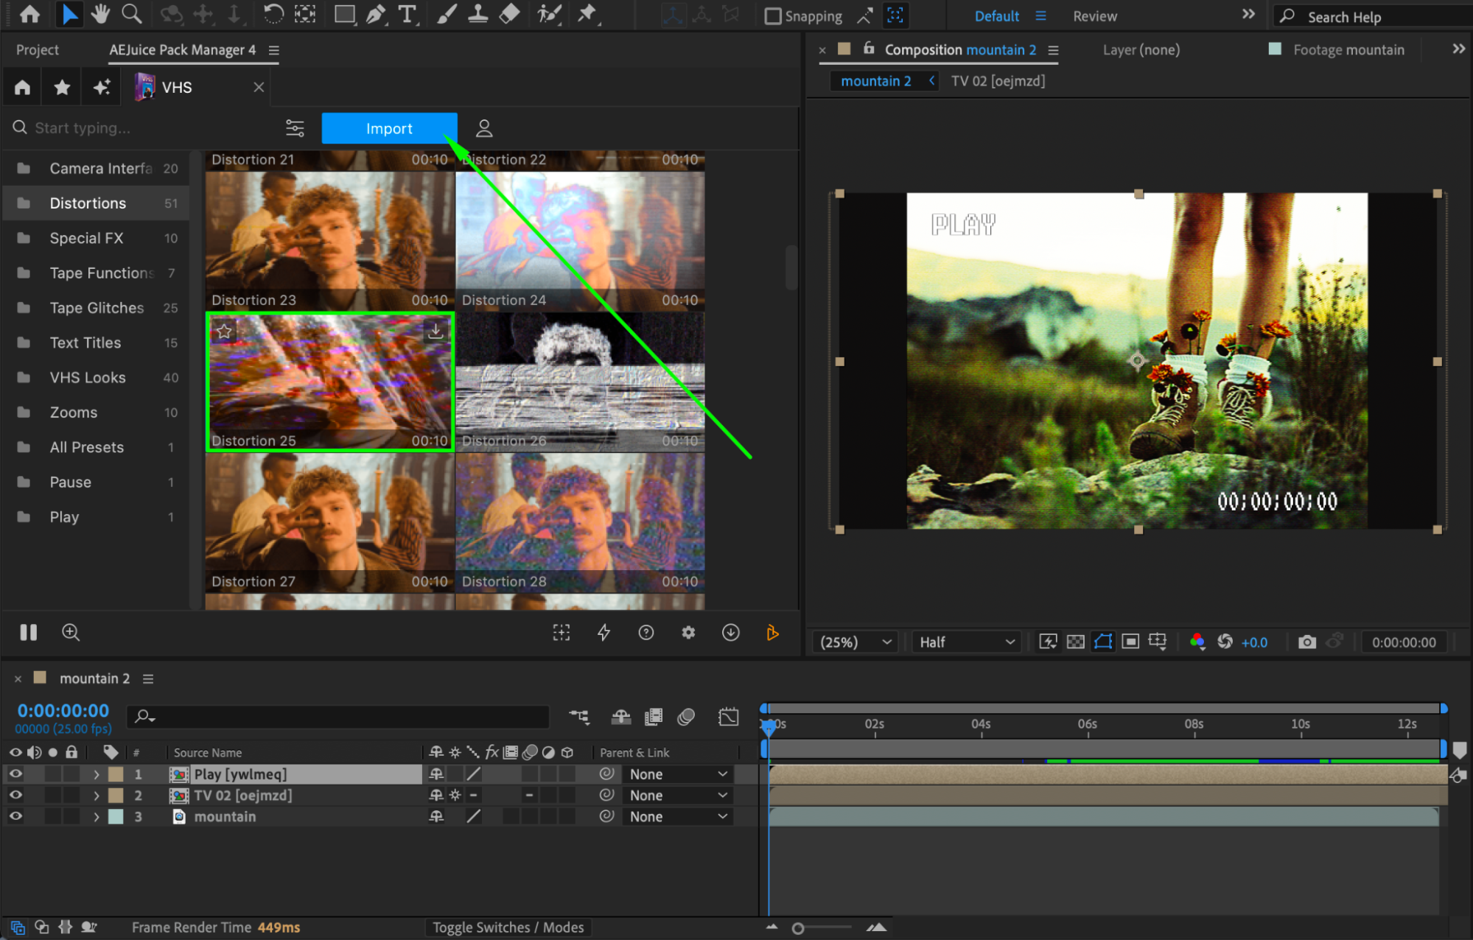Screen dimensions: 1473x940
Task: Go to AEJuice home page
Action: 22,88
